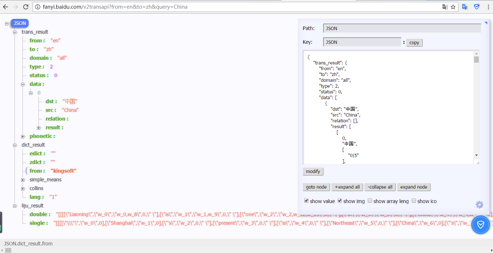Click the copy button beside Key
The height and width of the screenshot is (253, 493).
[414, 43]
